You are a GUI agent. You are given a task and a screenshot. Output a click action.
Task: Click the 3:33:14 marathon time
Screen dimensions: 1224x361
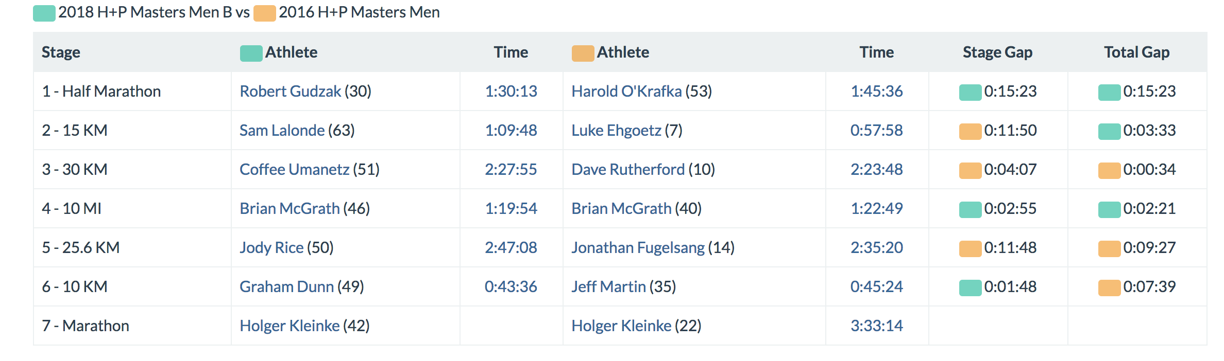click(876, 326)
